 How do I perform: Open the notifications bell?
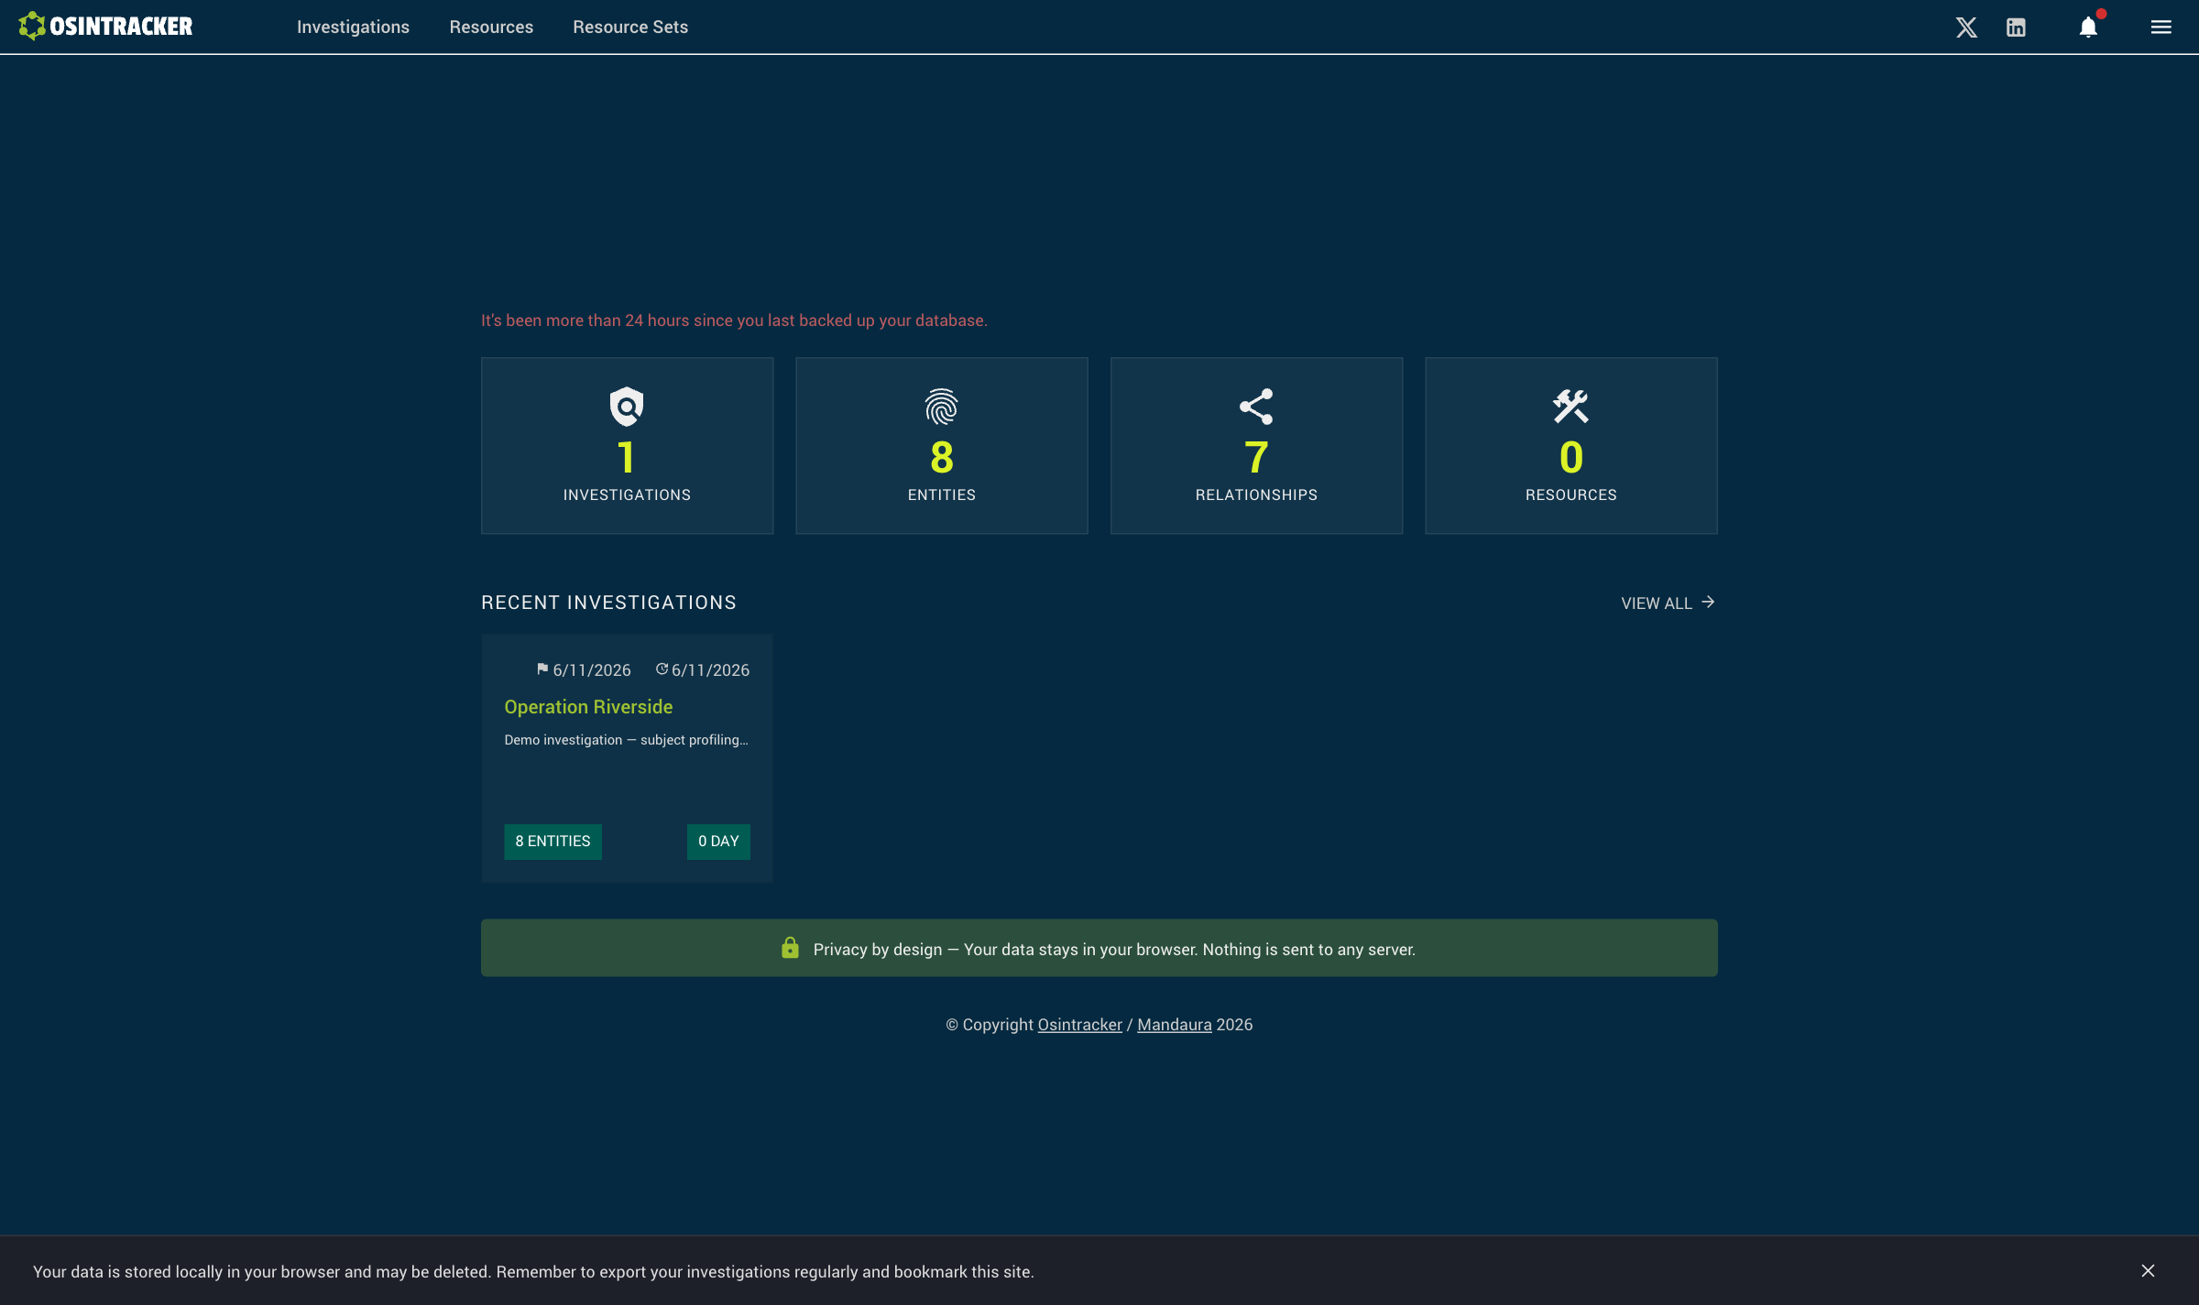(2088, 27)
